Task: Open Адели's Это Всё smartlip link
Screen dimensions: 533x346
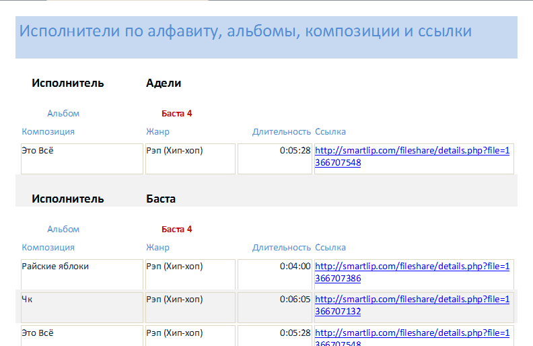Action: (412, 156)
